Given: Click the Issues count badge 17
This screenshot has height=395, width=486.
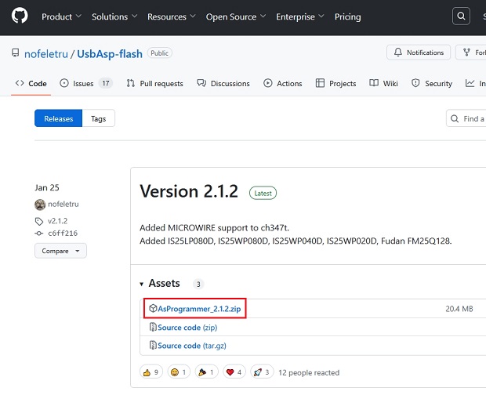Looking at the screenshot, I should click(x=106, y=83).
